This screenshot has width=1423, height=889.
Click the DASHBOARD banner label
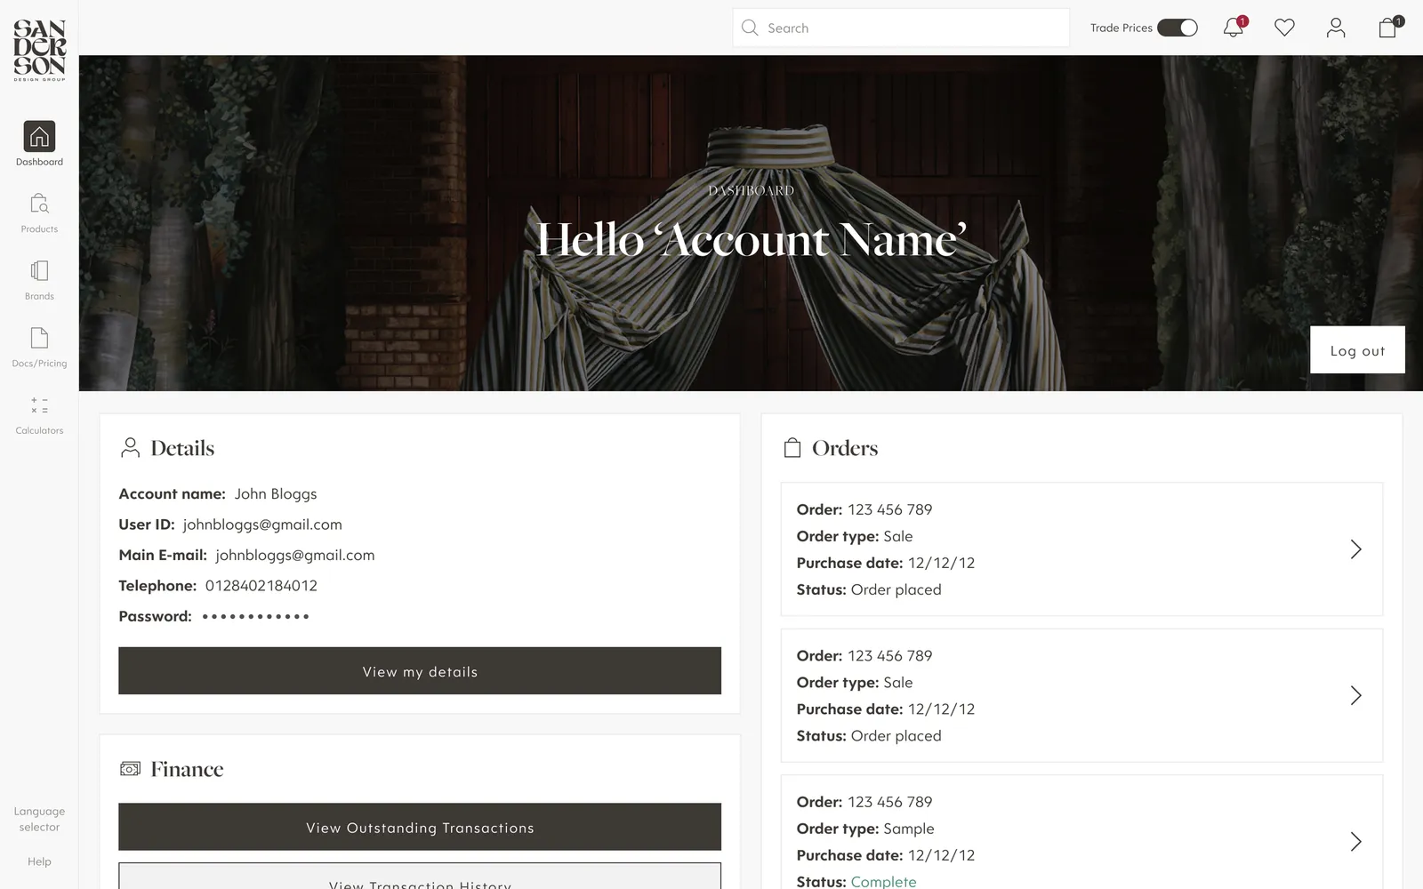pos(751,190)
